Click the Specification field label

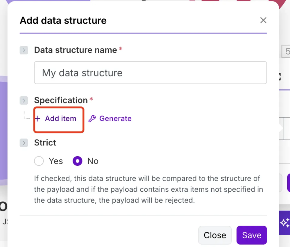61,100
